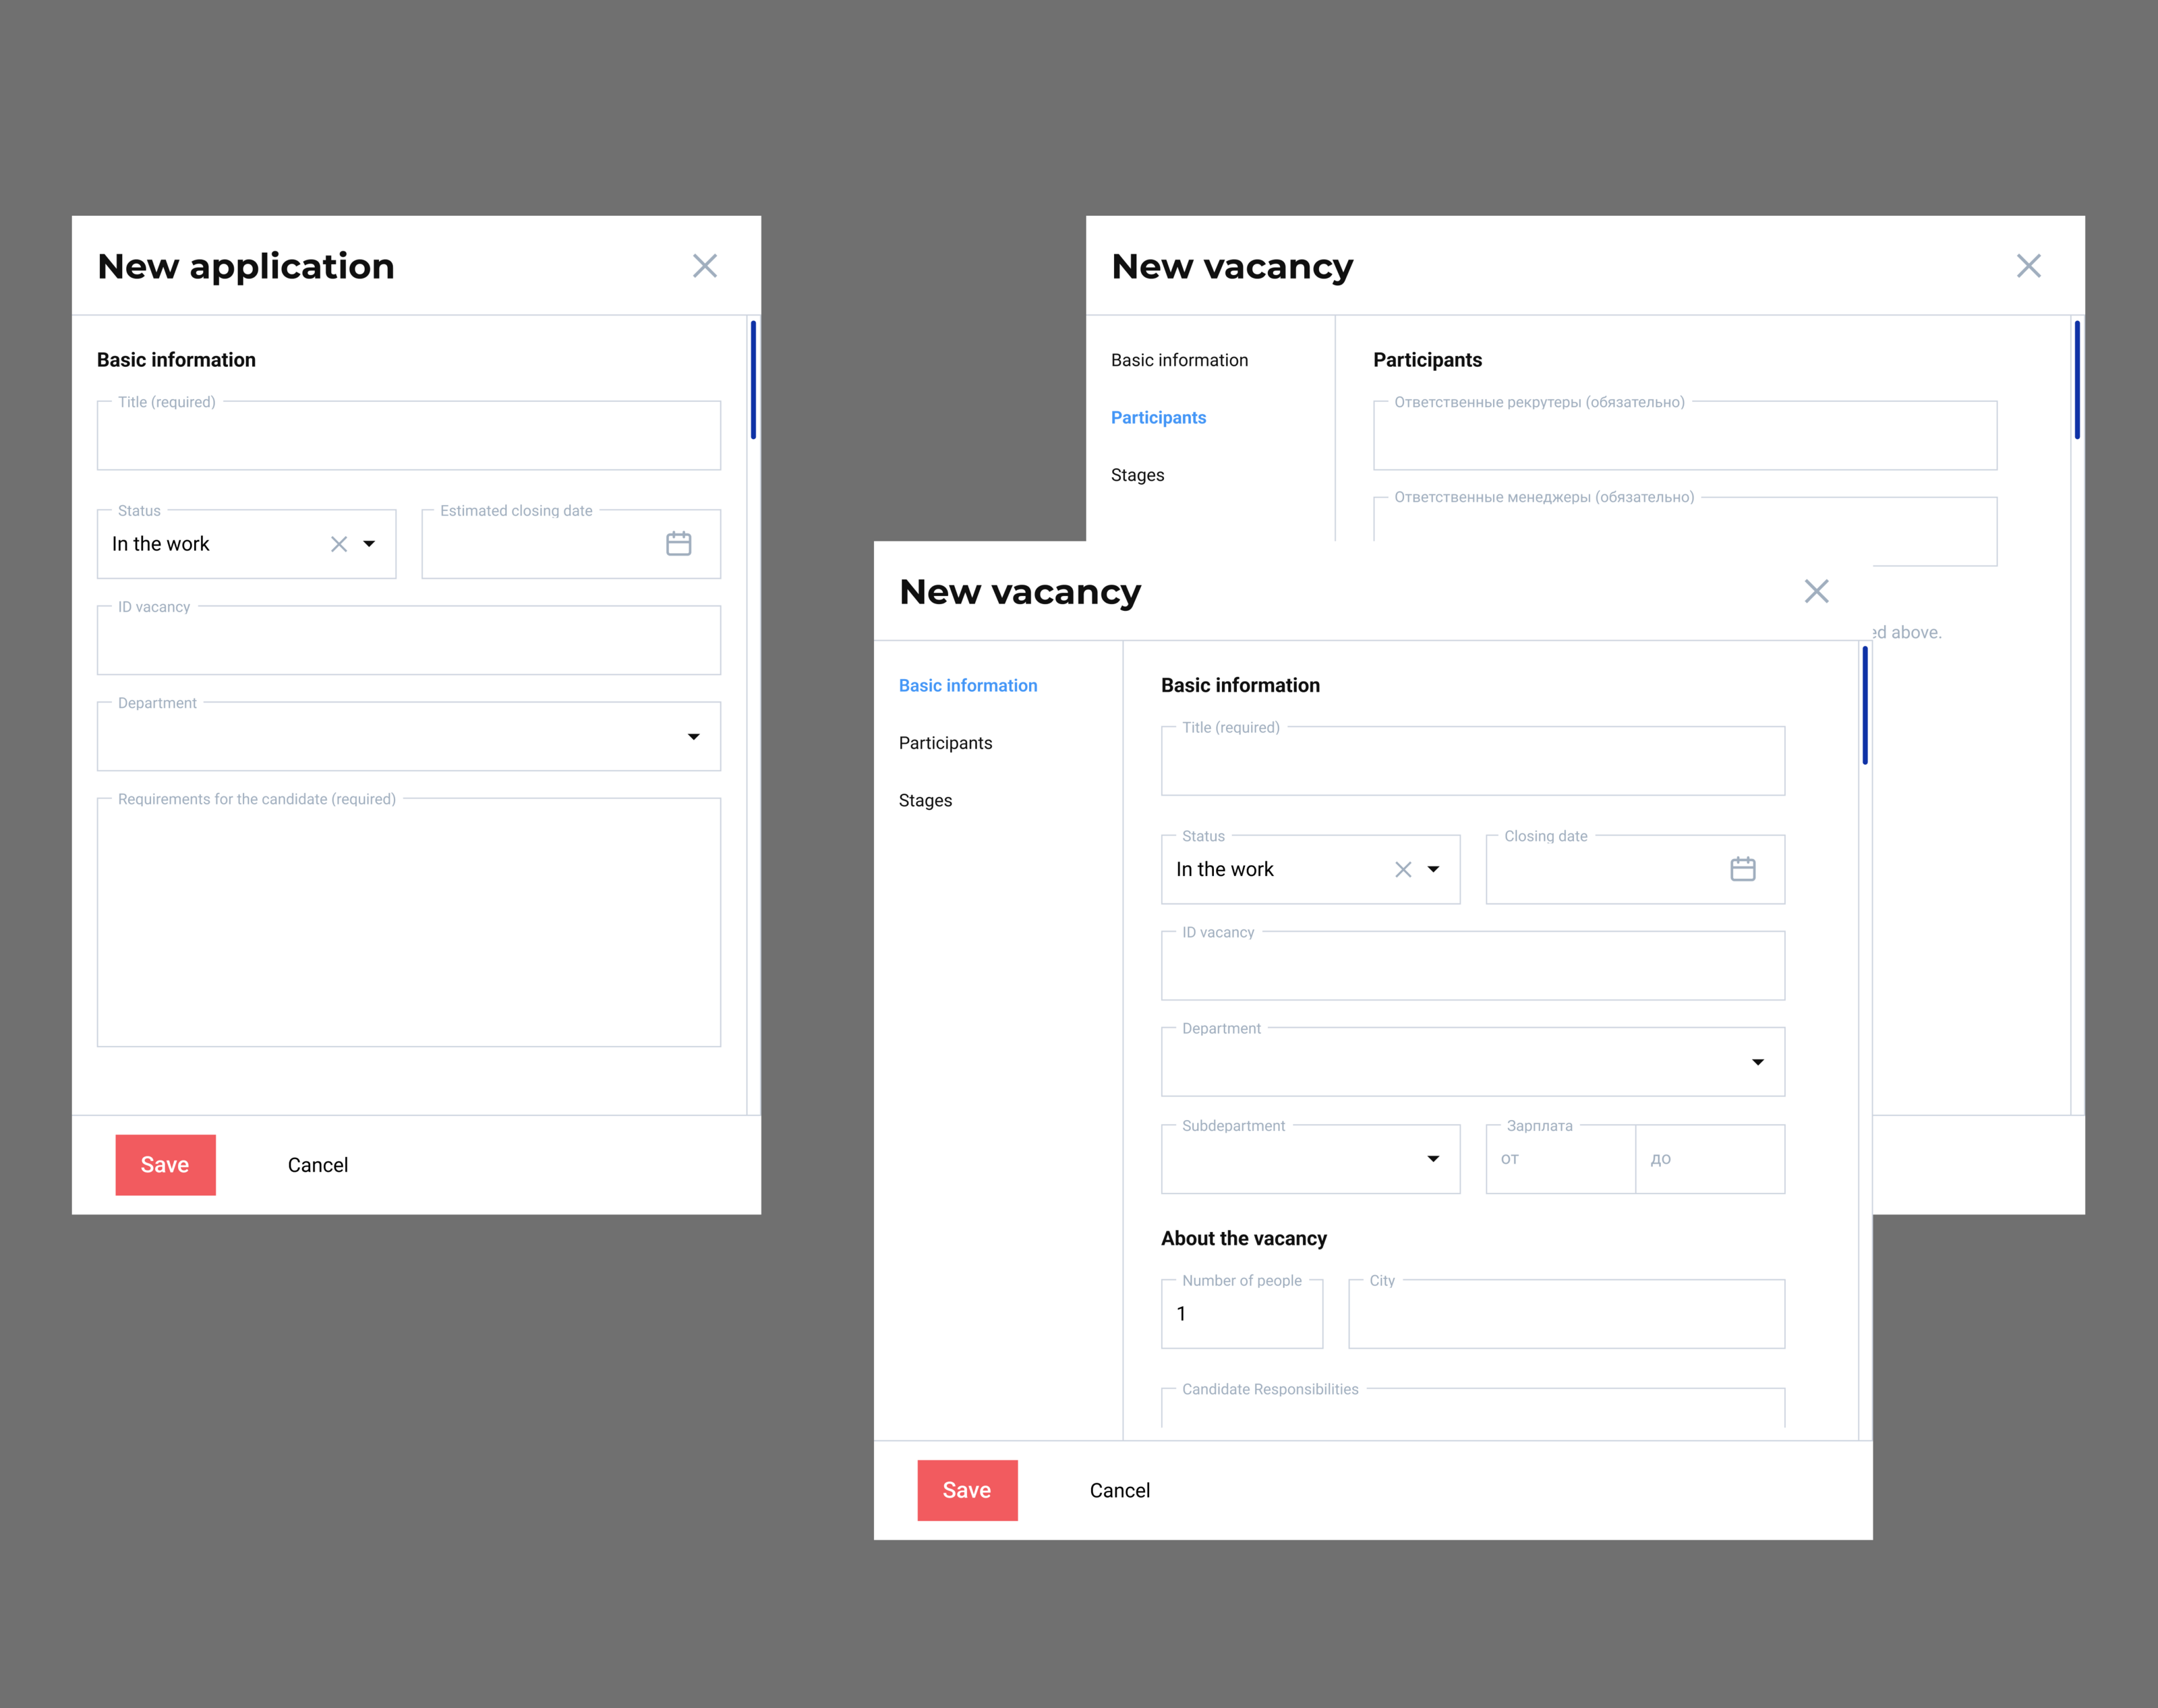Screen dimensions: 2158x1708
Task: Click the New application scrollbar thumb
Action: [753, 380]
